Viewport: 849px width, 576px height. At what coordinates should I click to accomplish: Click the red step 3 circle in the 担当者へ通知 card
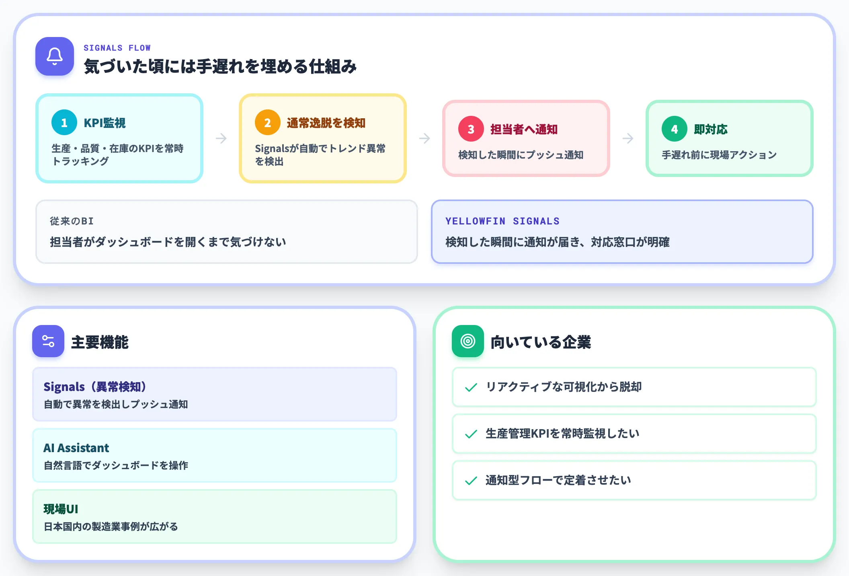(x=471, y=129)
